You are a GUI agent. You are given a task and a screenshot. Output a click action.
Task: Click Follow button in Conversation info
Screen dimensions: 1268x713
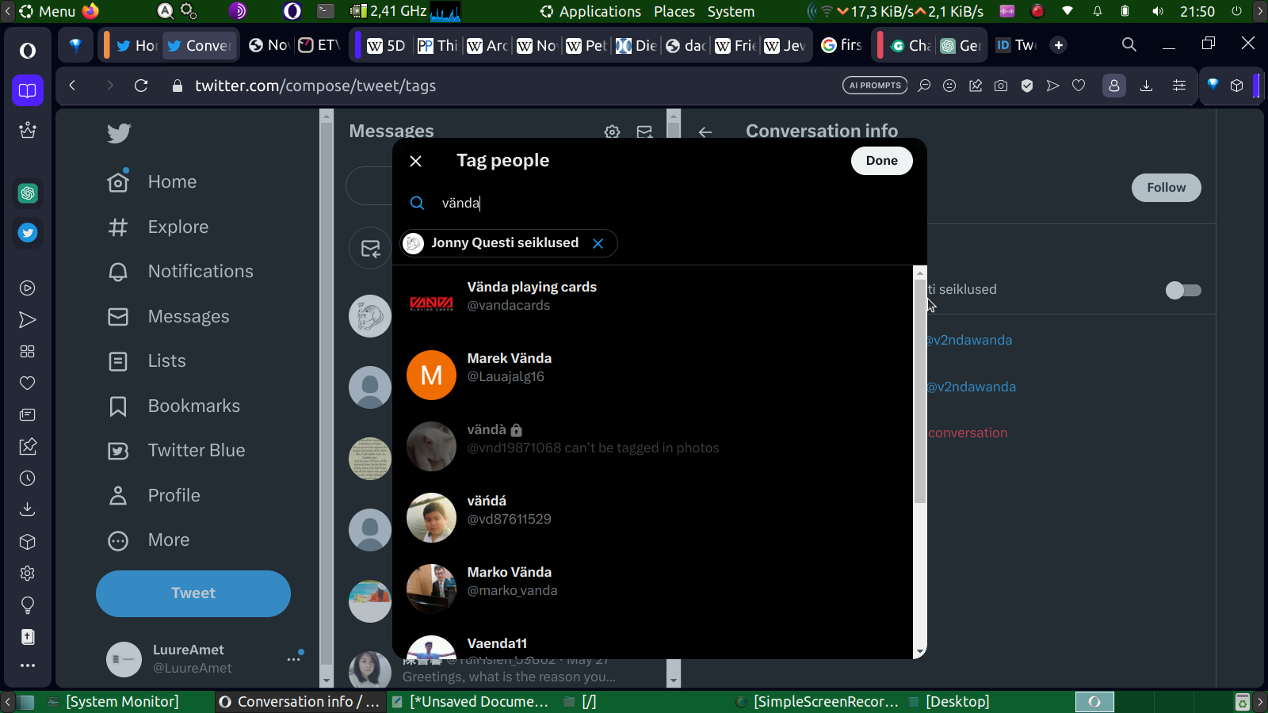coord(1166,188)
